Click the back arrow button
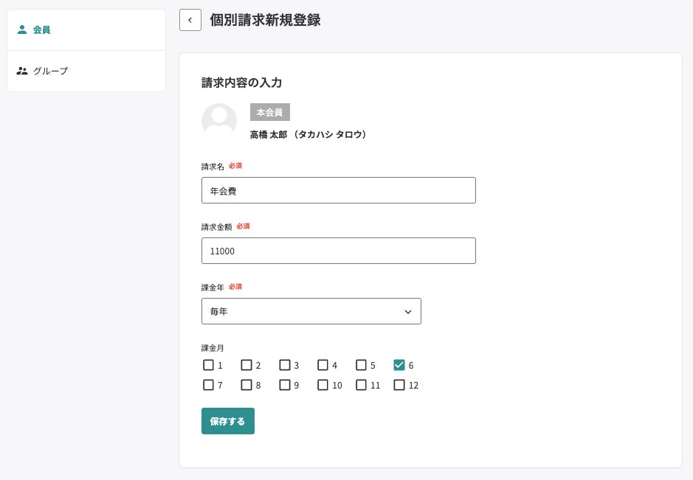The height and width of the screenshot is (480, 693). tap(190, 21)
